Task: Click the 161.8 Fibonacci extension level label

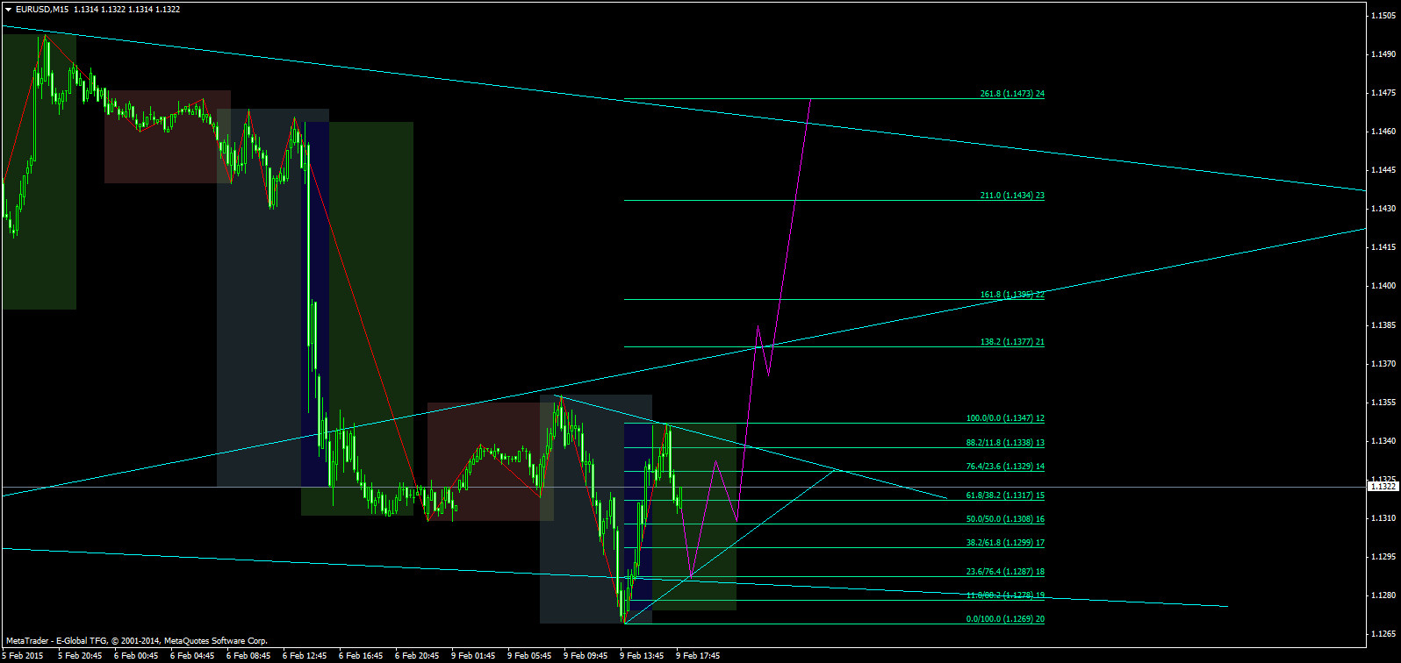Action: [1011, 295]
